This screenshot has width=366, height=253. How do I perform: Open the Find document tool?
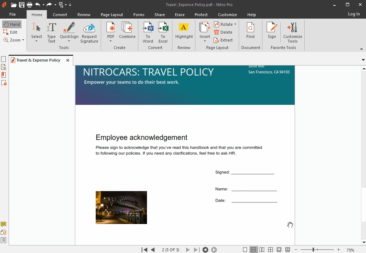[x=250, y=30]
